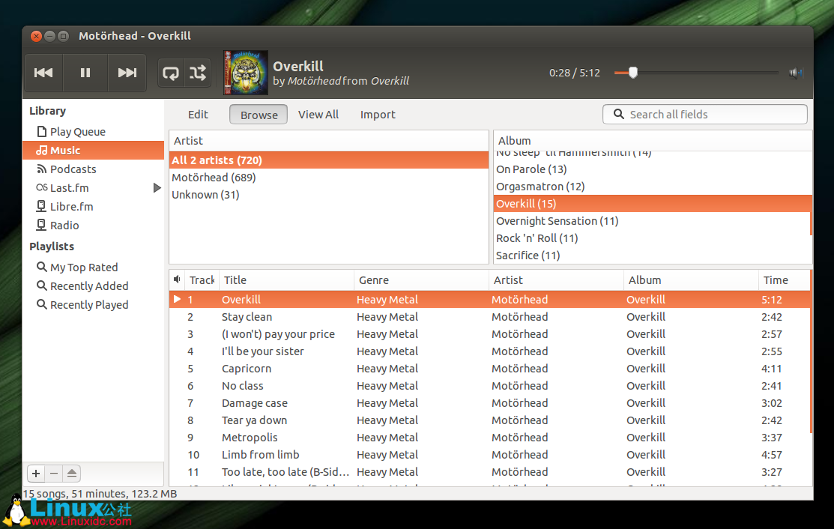
Task: Click the remove playlist minus button
Action: (x=53, y=474)
